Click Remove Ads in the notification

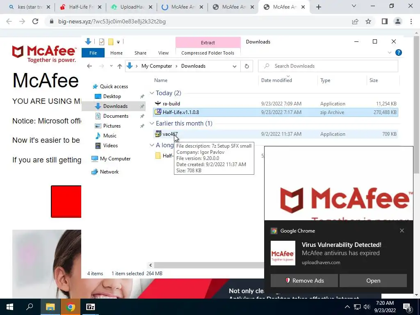(x=304, y=281)
